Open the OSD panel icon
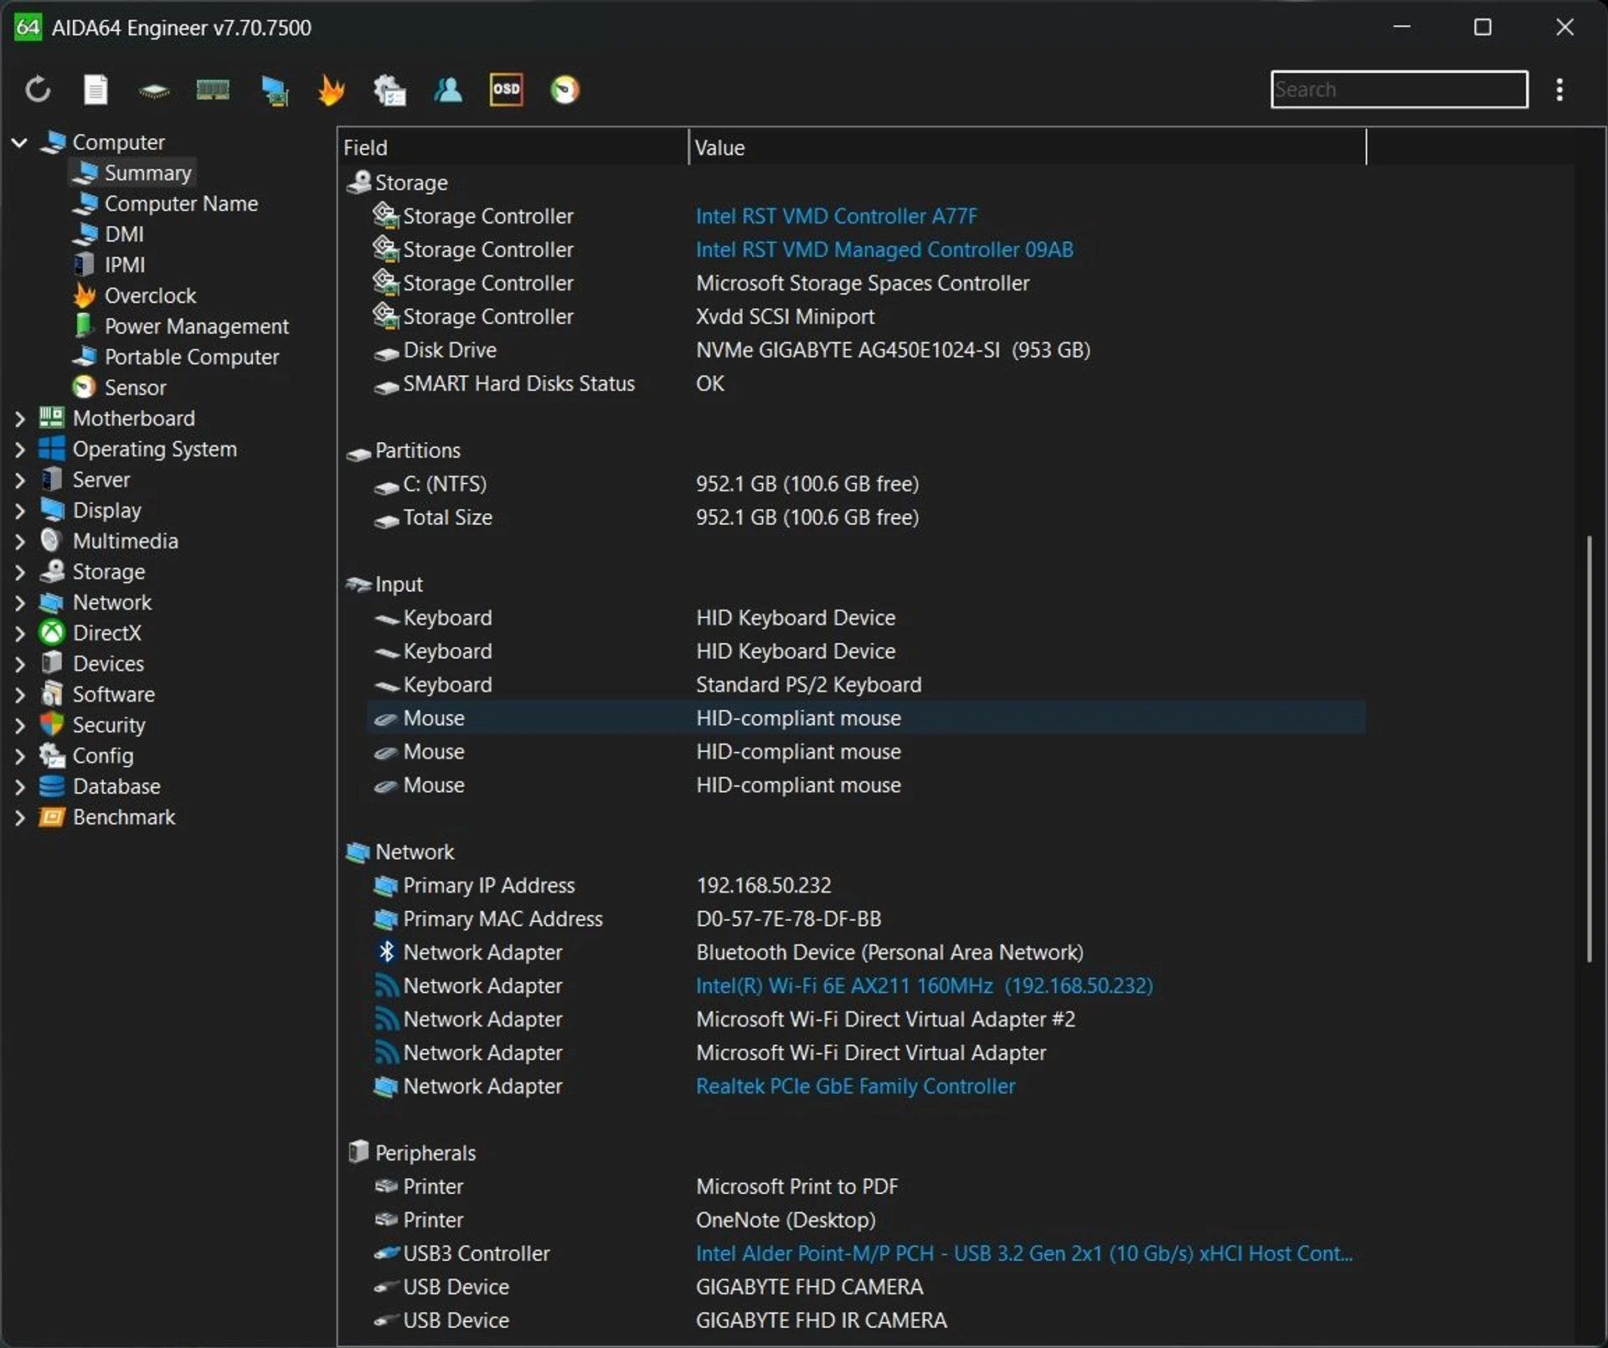This screenshot has height=1348, width=1608. click(x=506, y=90)
